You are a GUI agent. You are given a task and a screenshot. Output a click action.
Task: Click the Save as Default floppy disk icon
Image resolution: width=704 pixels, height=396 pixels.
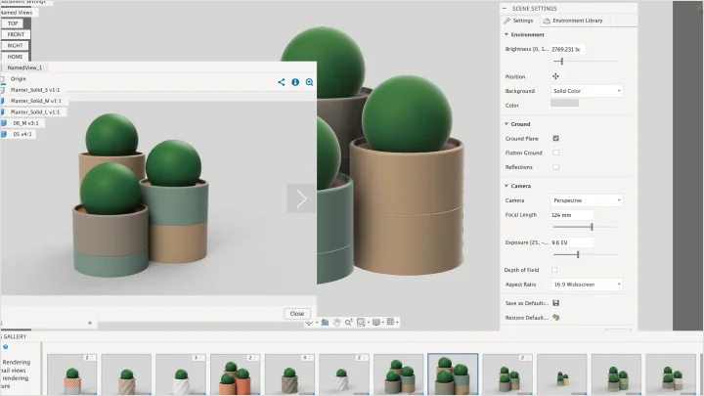tap(555, 303)
